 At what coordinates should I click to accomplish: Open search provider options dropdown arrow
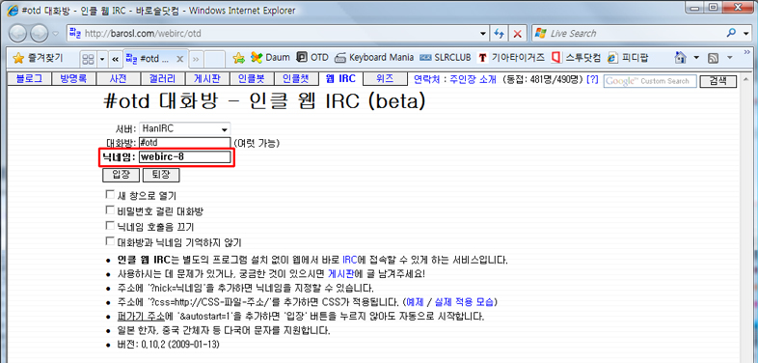pyautogui.click(x=744, y=34)
